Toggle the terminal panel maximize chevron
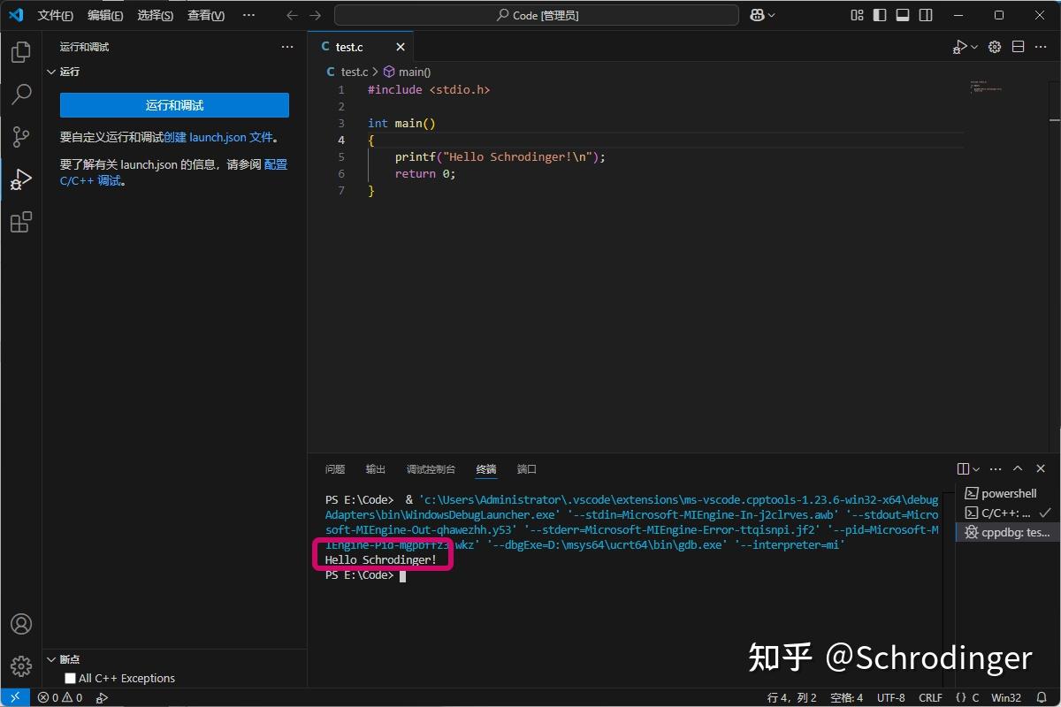 click(x=1018, y=468)
